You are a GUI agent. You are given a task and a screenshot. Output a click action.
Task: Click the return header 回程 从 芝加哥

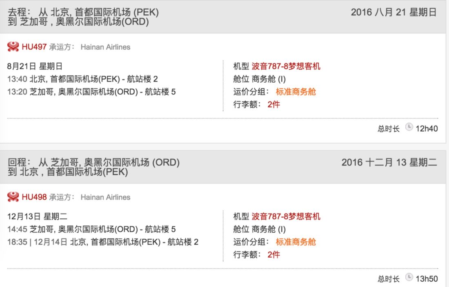(93, 167)
